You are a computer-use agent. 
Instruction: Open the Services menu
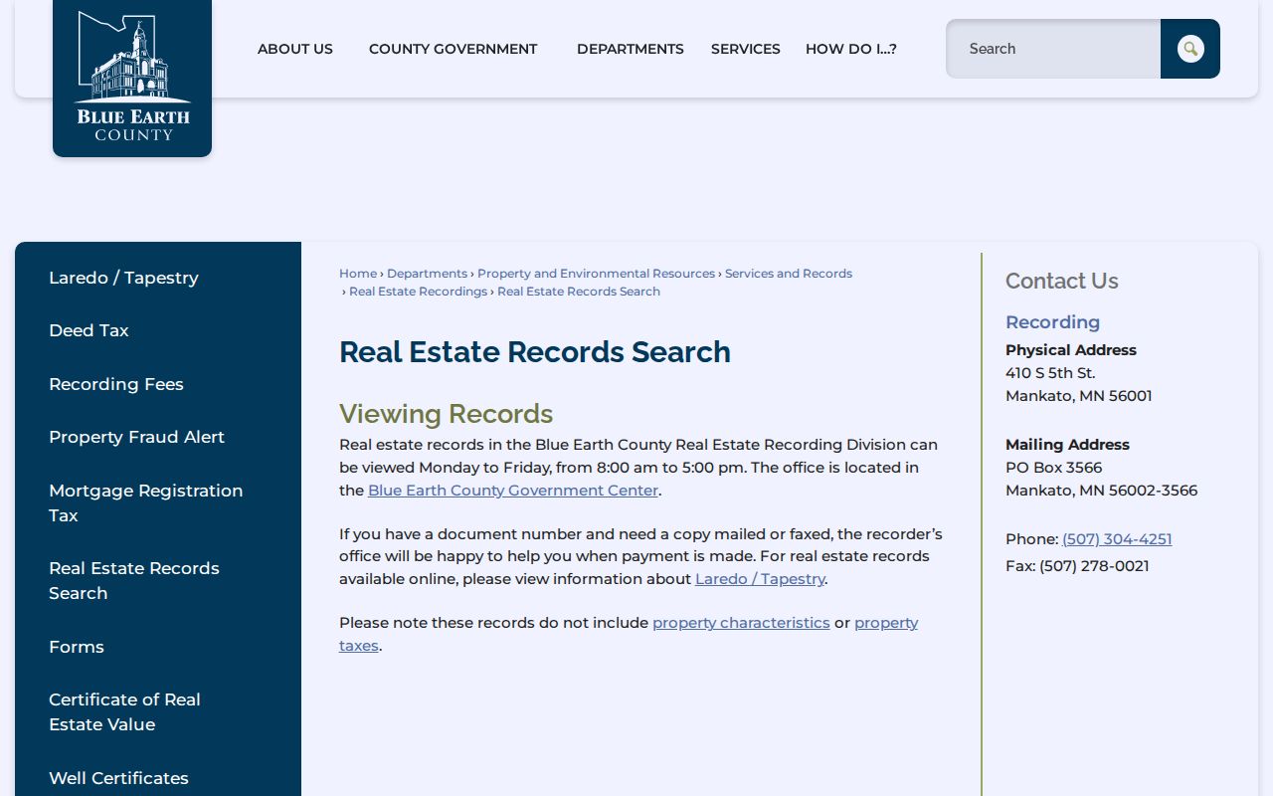click(x=746, y=49)
